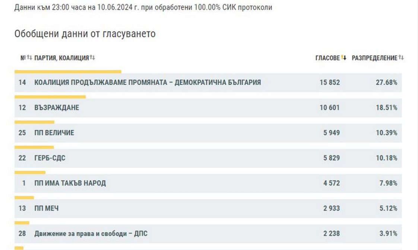This screenshot has width=418, height=250.
Task: Sort table by the ГЛАСОВЕ header text
Action: pyautogui.click(x=327, y=58)
